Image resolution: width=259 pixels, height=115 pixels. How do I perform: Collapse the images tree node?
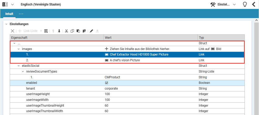19,49
